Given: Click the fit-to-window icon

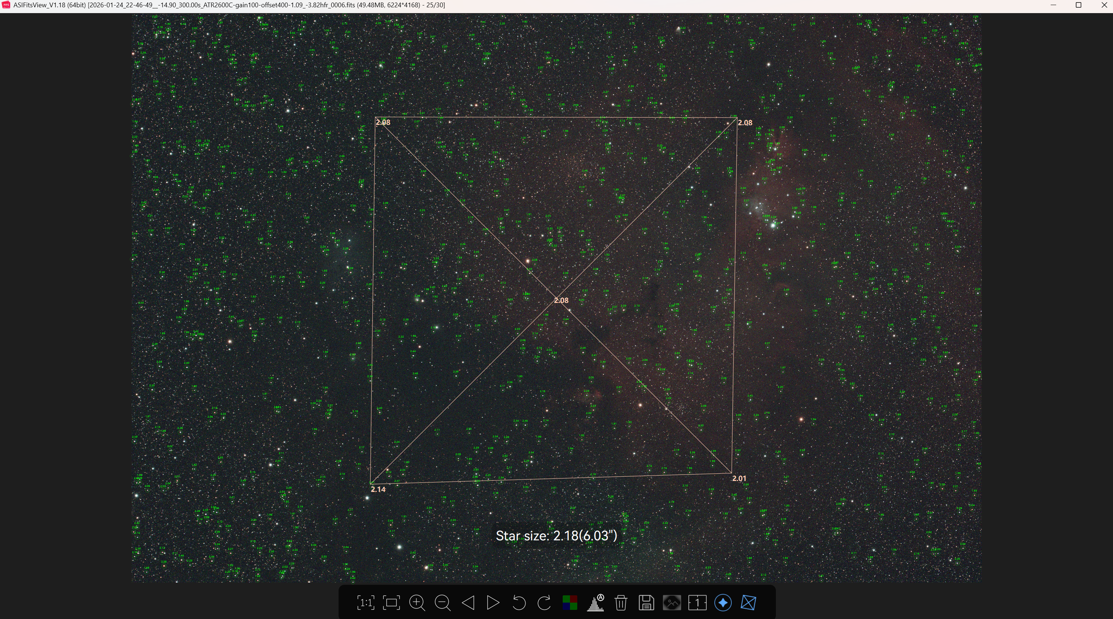Looking at the screenshot, I should (x=391, y=603).
